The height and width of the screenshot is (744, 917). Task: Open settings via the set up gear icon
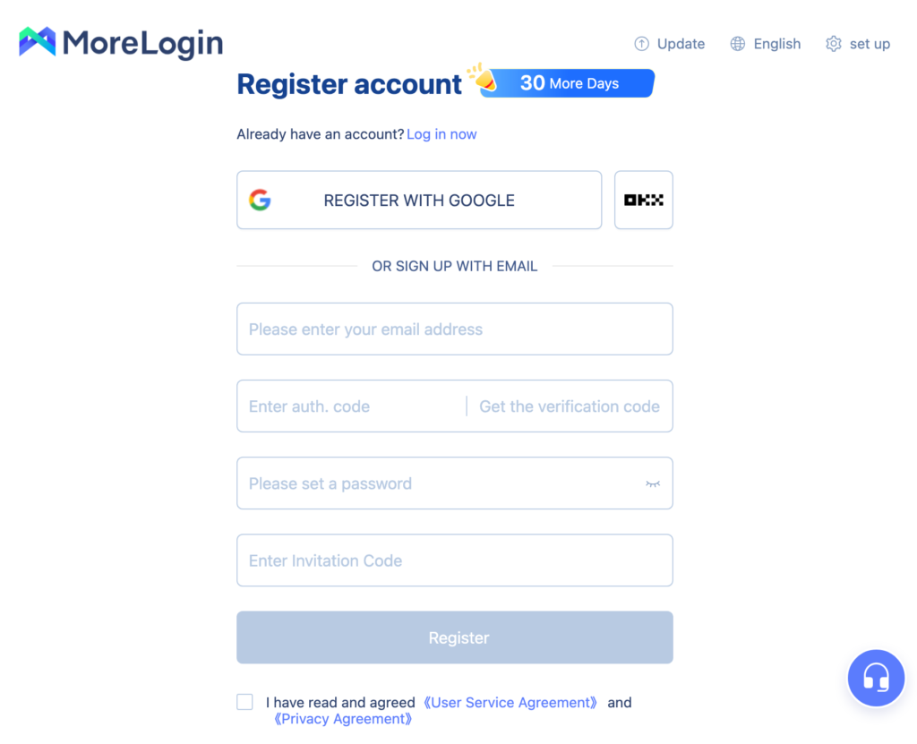click(833, 43)
